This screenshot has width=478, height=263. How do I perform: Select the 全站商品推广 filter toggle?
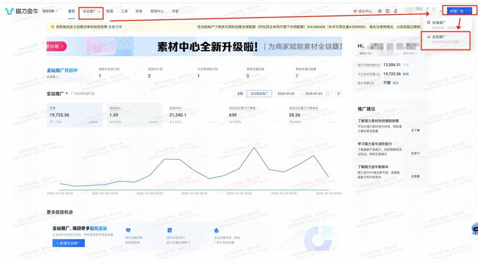pyautogui.click(x=258, y=94)
